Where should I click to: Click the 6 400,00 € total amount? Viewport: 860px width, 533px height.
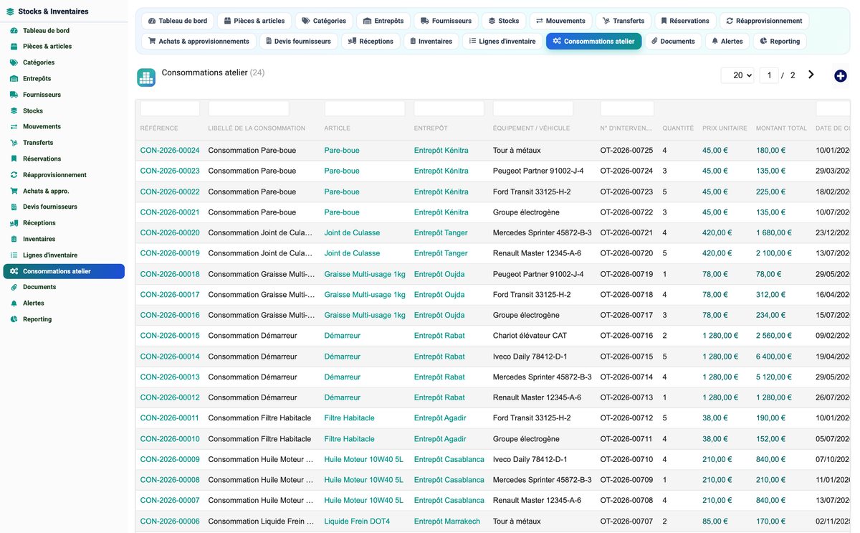point(774,357)
